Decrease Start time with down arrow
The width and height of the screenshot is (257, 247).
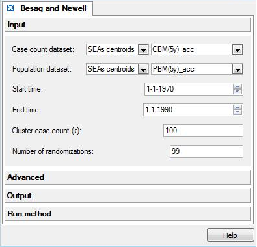pyautogui.click(x=237, y=92)
